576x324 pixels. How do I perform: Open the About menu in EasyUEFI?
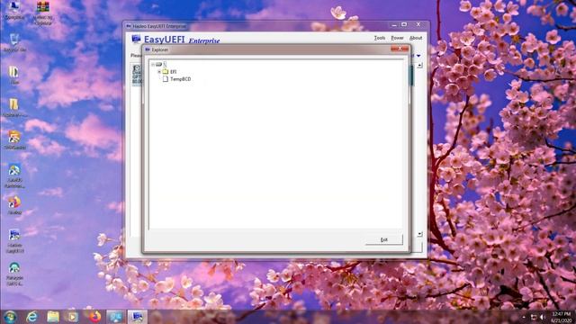(x=416, y=38)
